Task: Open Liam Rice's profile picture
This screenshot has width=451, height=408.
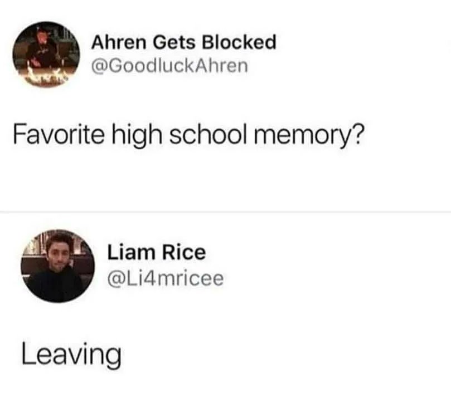Action: click(x=58, y=266)
